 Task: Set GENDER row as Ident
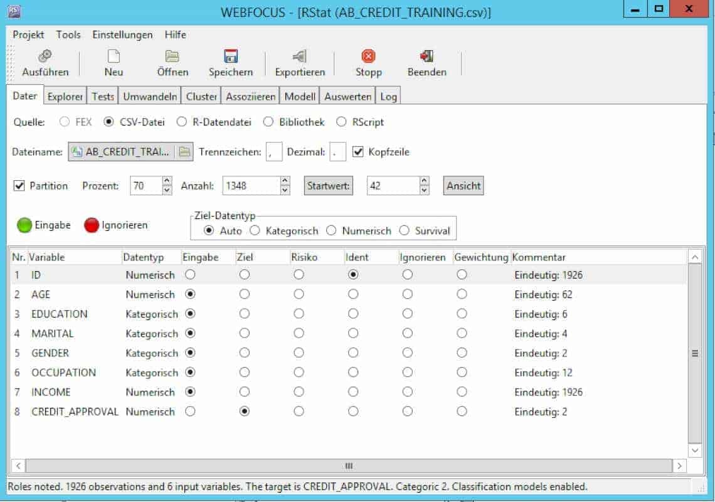tap(353, 353)
